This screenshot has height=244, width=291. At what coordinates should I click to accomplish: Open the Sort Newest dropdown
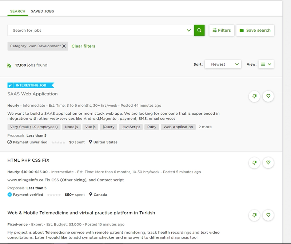click(223, 64)
